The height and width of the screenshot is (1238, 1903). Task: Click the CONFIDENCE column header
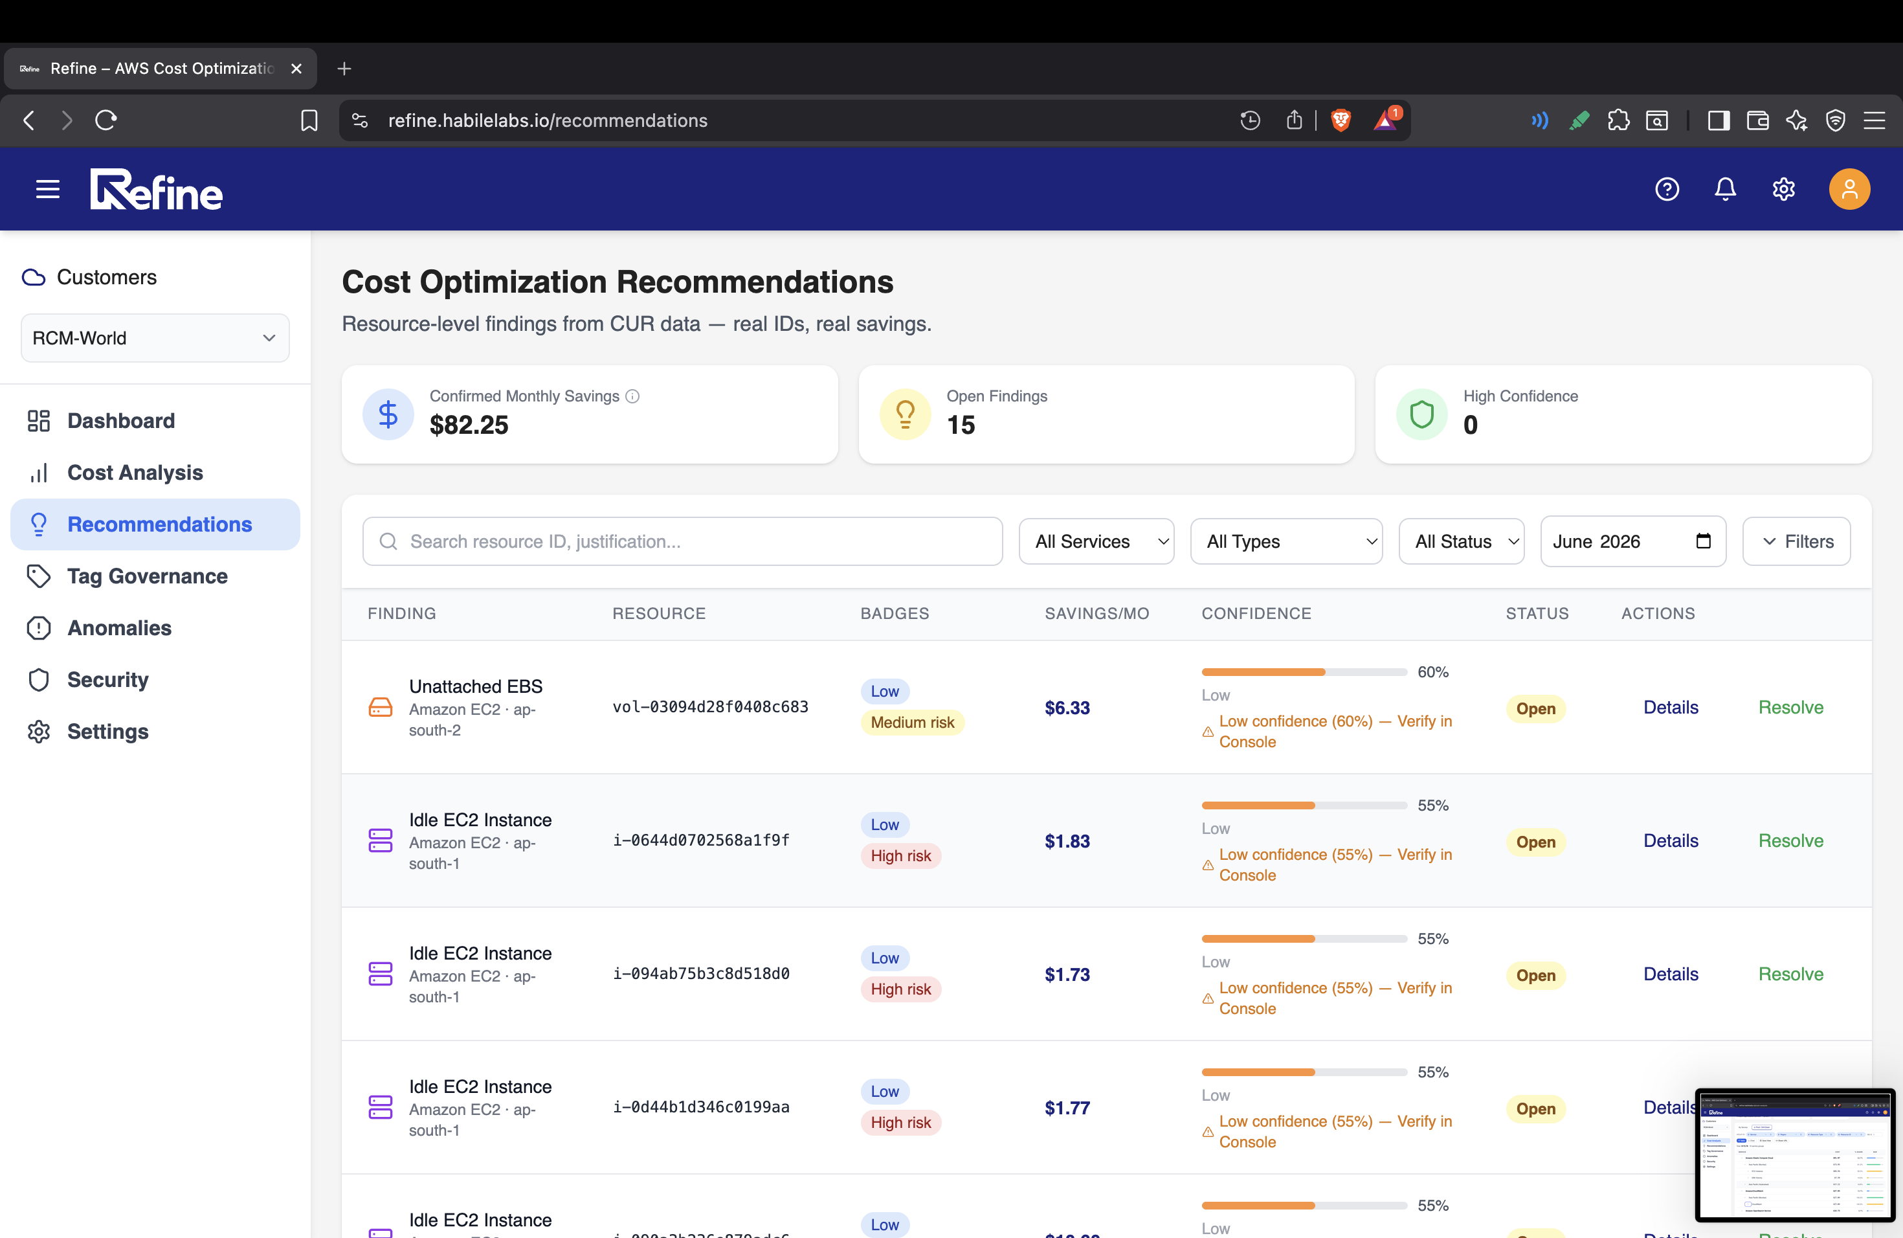[1256, 613]
